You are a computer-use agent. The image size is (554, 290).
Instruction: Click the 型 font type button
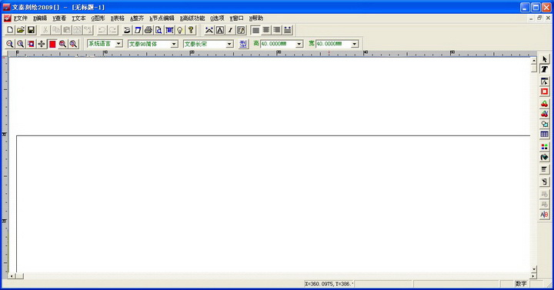coord(243,44)
